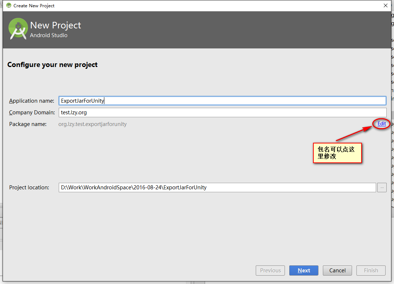Click the New Project header title
Screen dimensions: 394x284
pos(55,25)
